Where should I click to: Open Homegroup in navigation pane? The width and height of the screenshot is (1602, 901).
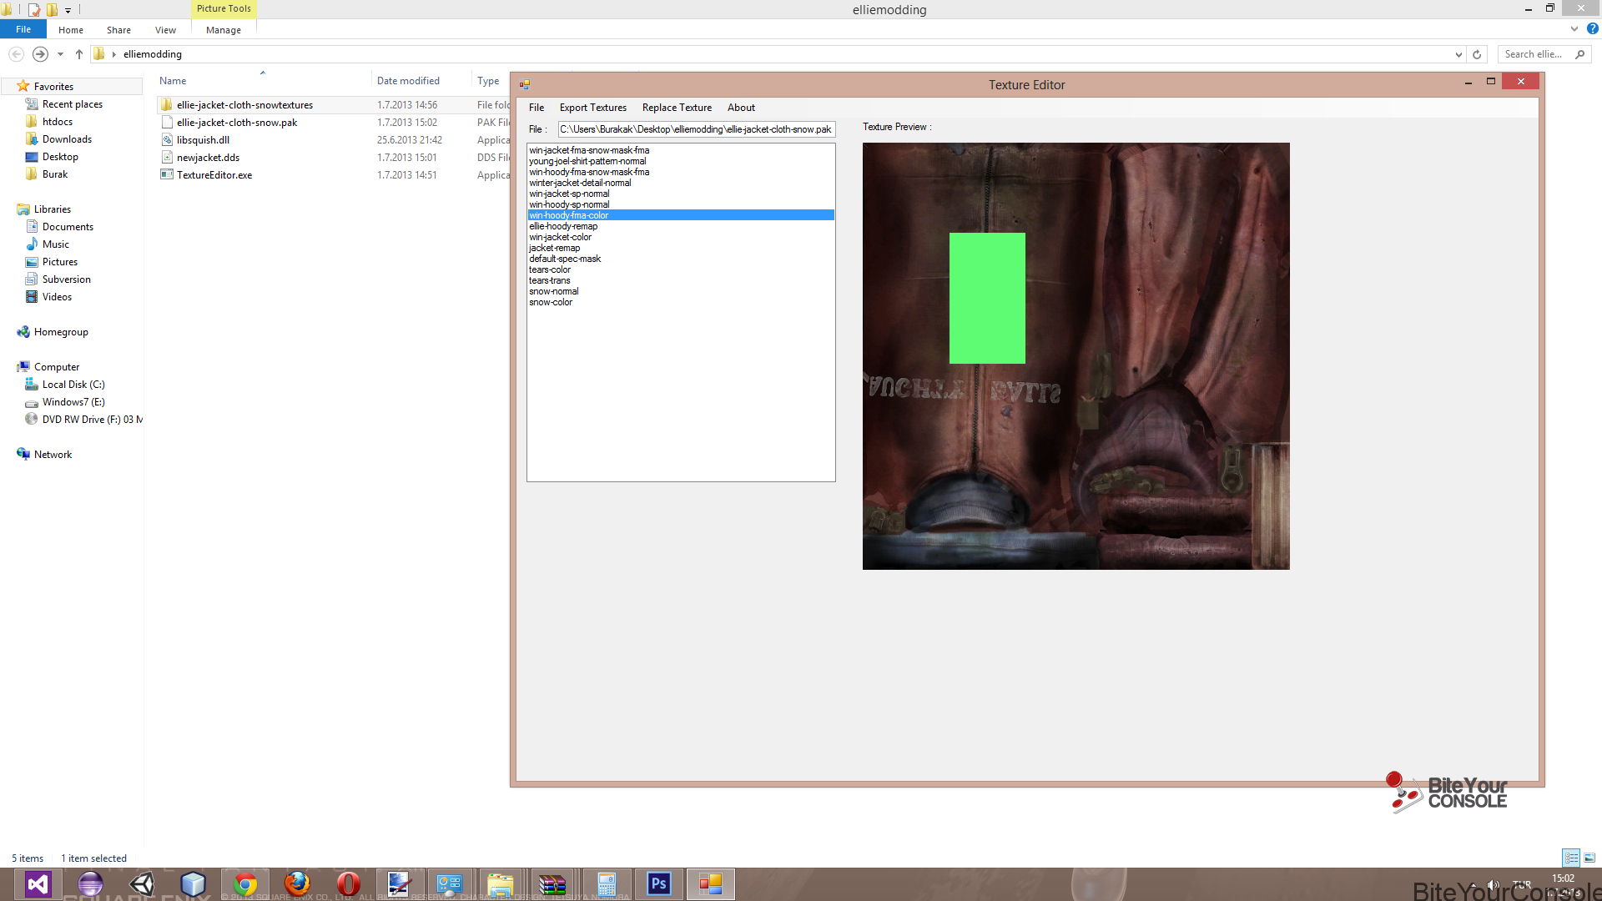[61, 332]
